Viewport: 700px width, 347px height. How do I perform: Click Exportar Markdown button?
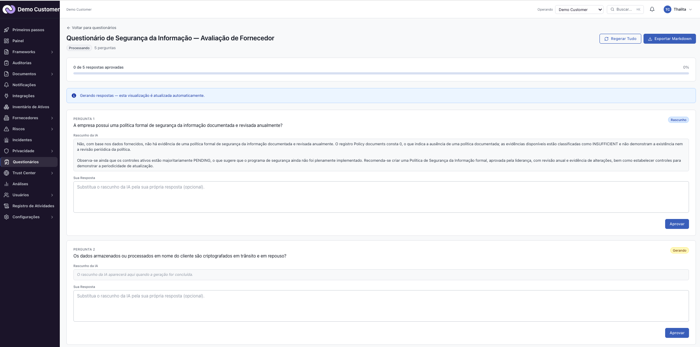(x=670, y=39)
